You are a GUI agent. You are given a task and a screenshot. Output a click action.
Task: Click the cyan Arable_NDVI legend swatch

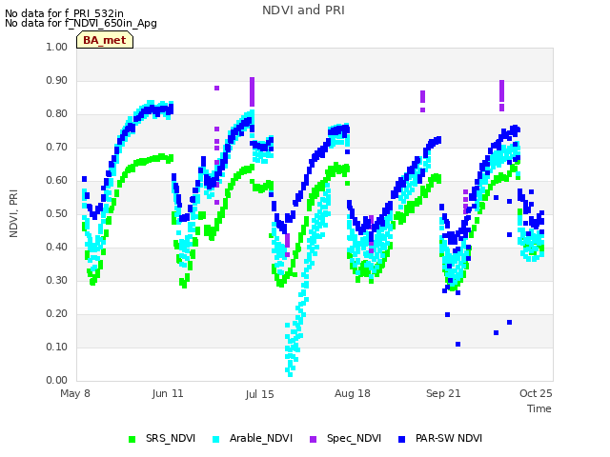pos(216,439)
